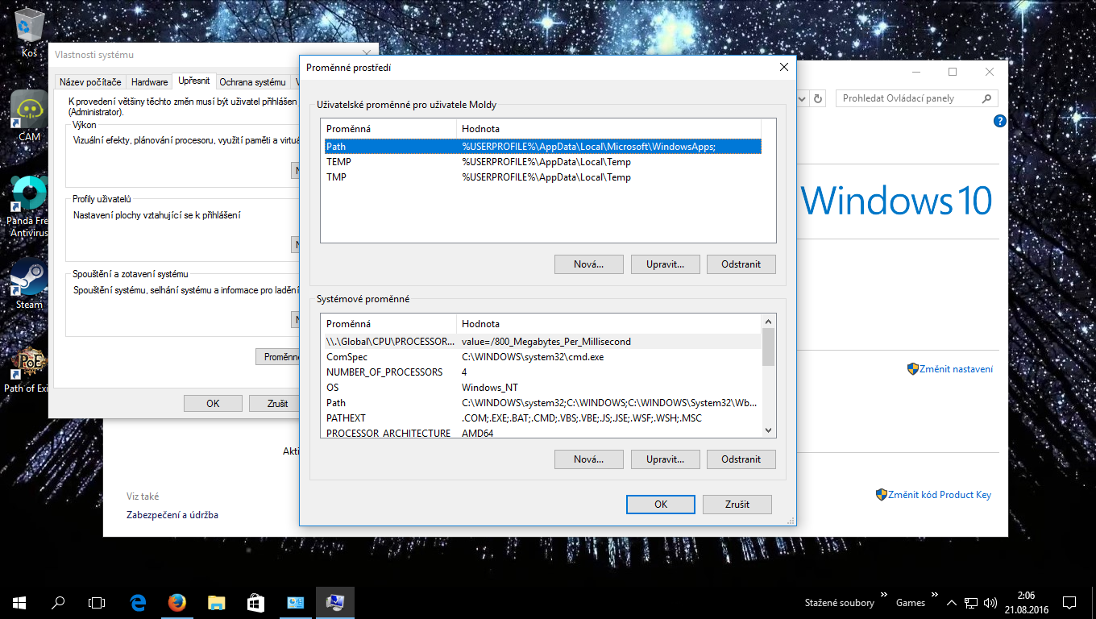The width and height of the screenshot is (1096, 619).
Task: Open File Explorer from the taskbar
Action: [217, 602]
